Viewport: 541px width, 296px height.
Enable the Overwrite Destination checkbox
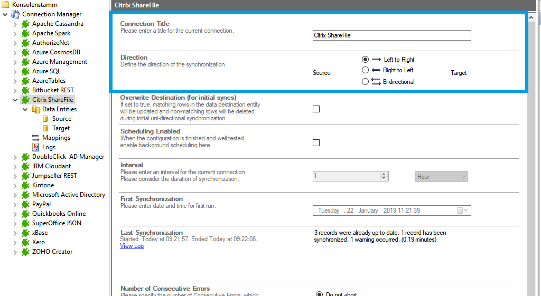pos(316,109)
